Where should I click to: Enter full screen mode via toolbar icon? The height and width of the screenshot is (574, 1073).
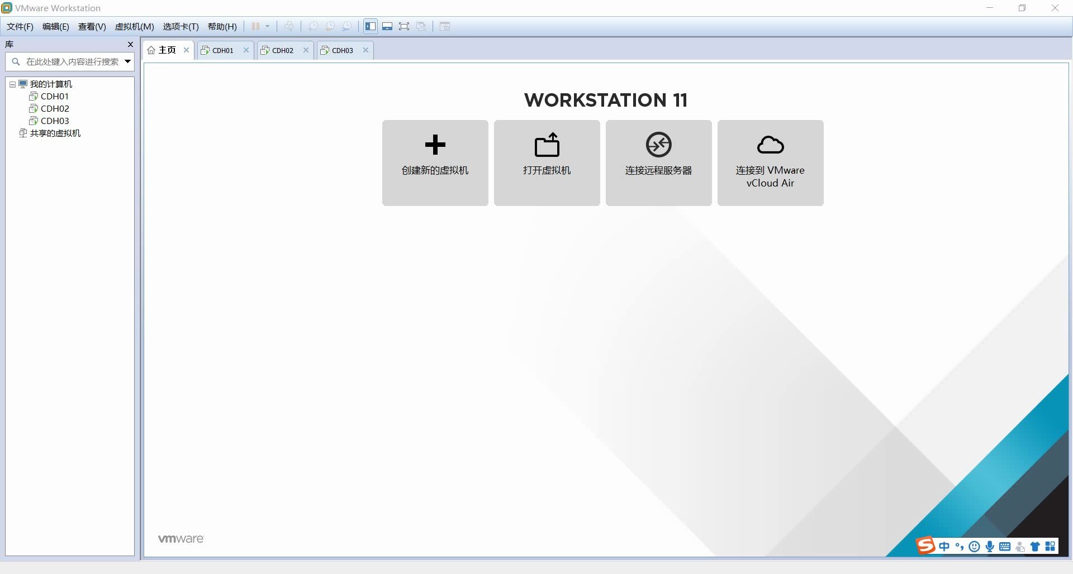404,26
